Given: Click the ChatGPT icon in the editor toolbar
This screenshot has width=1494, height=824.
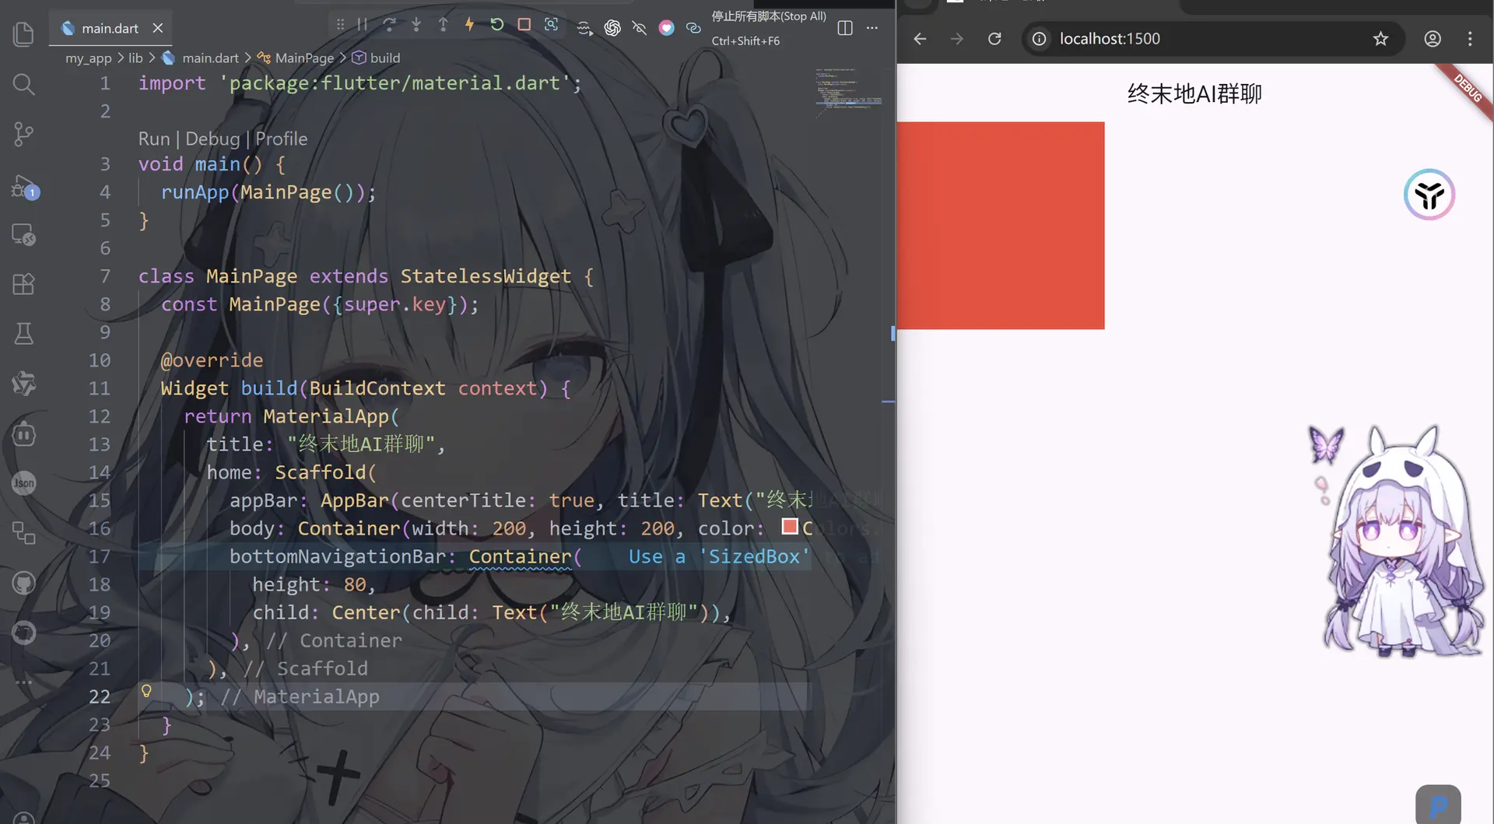Looking at the screenshot, I should pos(612,28).
